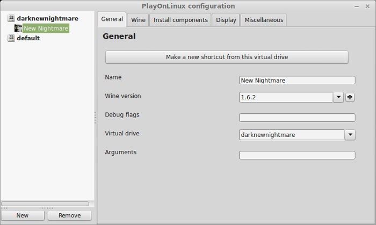Viewport: 376px width, 225px height.
Task: Focus the Arguments input field
Action: click(297, 155)
